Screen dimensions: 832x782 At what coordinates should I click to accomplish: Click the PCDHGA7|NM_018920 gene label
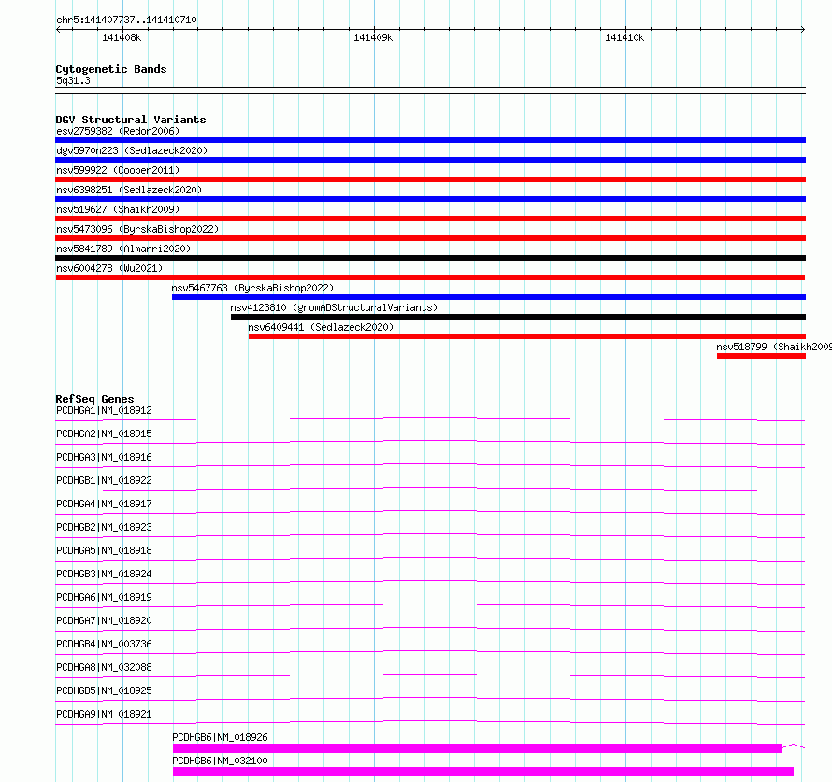pos(104,620)
